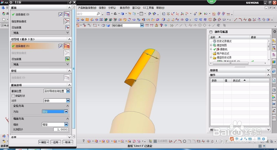The image size is (277, 150).
Task: Open the 产品制造信息(M) menu
Action: click(87, 8)
